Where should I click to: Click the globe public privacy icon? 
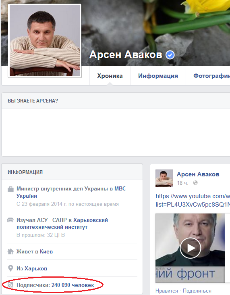point(195,183)
